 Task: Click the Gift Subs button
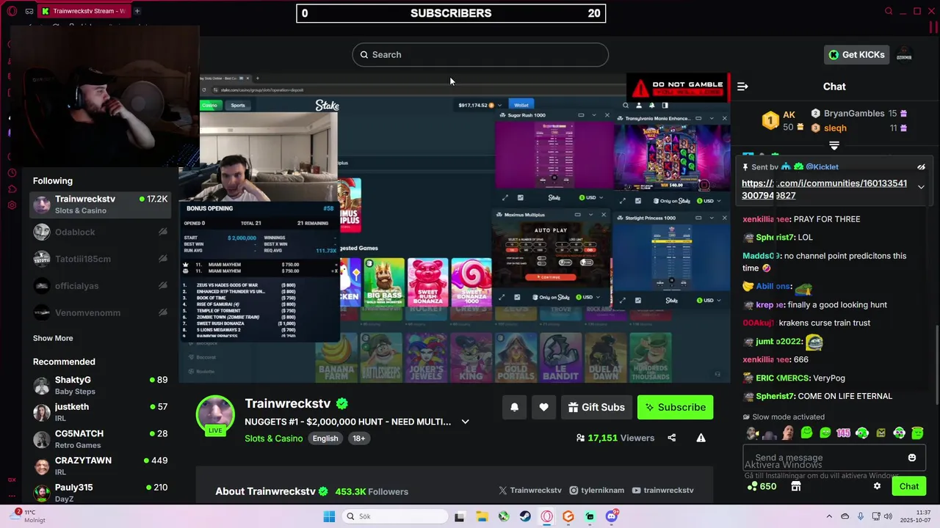point(596,407)
